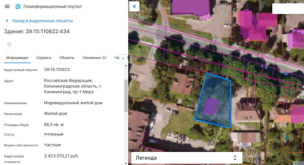Screen dimensions: 304x165
Task: Add building to favorites with star
Action: [9, 44]
